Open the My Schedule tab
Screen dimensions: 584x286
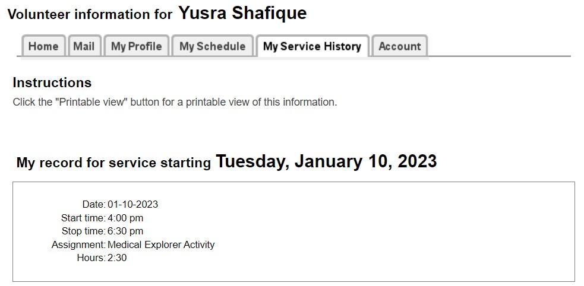point(212,46)
